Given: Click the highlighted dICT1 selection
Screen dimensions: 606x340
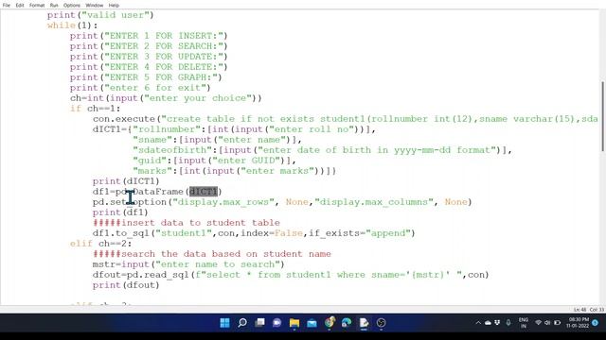Looking at the screenshot, I should click(x=204, y=192).
